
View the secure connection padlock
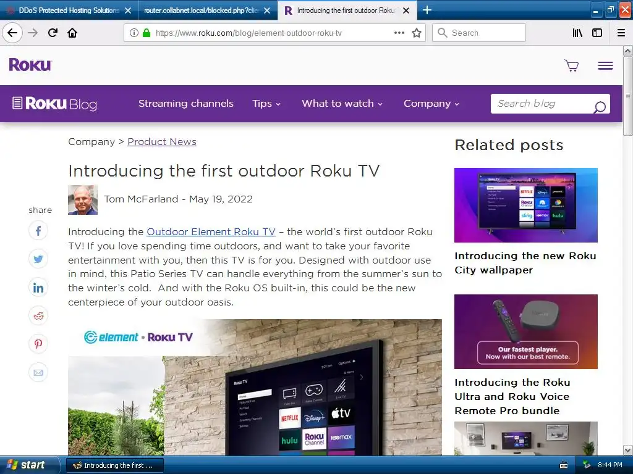point(147,33)
